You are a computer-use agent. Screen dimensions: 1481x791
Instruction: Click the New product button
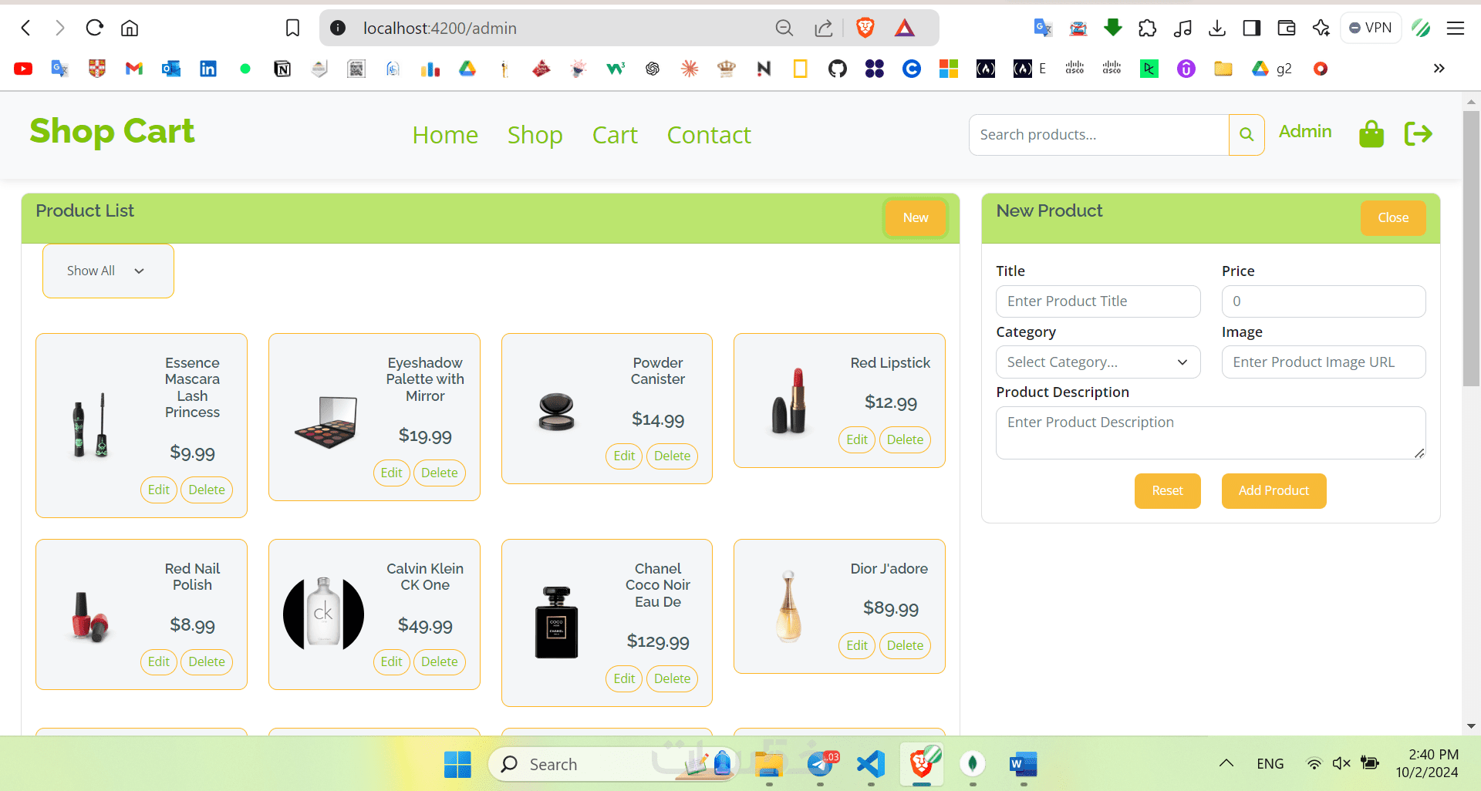click(x=916, y=218)
